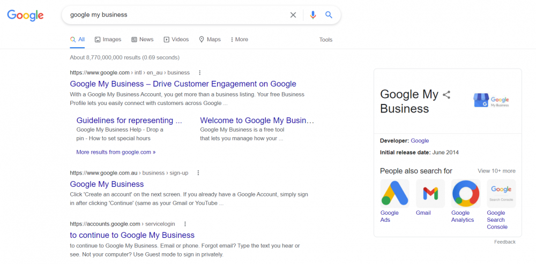536x264 pixels.
Task: Open the 'Google Ads' text link
Action: click(x=389, y=216)
